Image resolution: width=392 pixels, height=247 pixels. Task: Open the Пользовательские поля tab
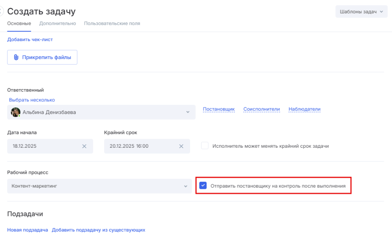pyautogui.click(x=112, y=24)
